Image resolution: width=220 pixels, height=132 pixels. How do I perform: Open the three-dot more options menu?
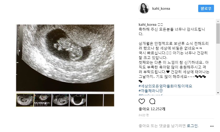pos(212,126)
